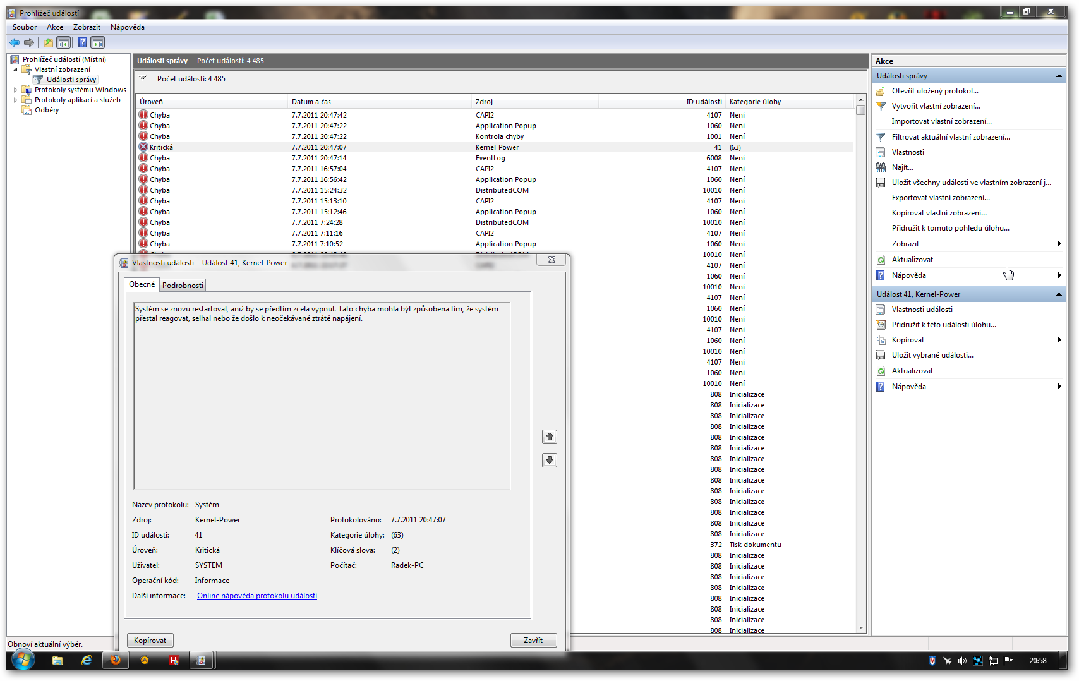This screenshot has height=681, width=1079.
Task: Toggle the Action pane toolbar button
Action: click(x=97, y=42)
